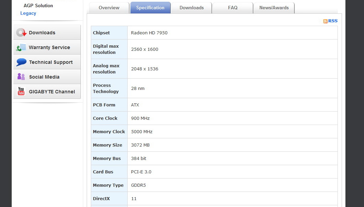
Task: Click the '3072 MB' memory size value
Action: coord(140,145)
